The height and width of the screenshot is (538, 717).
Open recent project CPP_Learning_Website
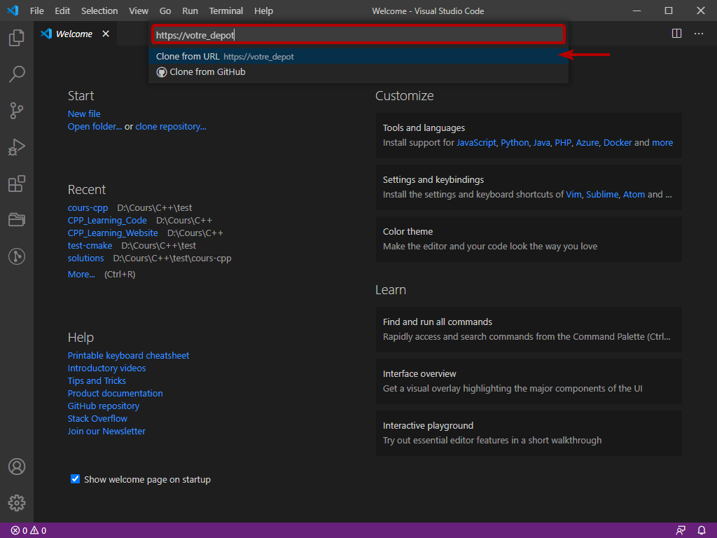coord(113,233)
